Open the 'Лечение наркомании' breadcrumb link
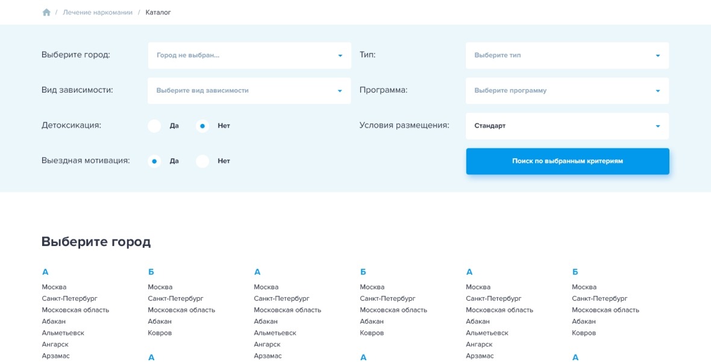 pos(98,13)
